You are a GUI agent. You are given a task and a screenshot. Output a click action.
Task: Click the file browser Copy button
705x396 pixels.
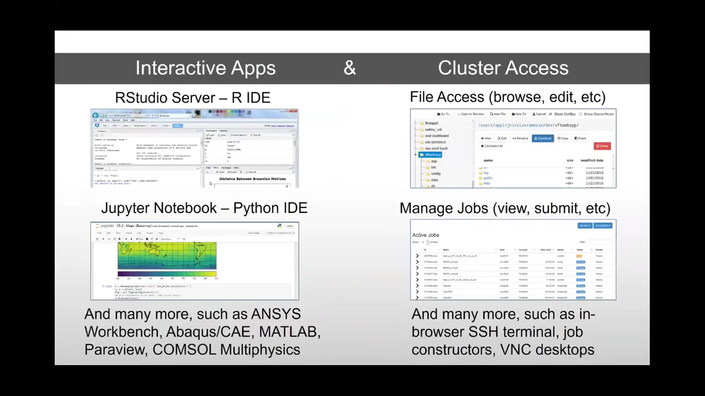(563, 138)
